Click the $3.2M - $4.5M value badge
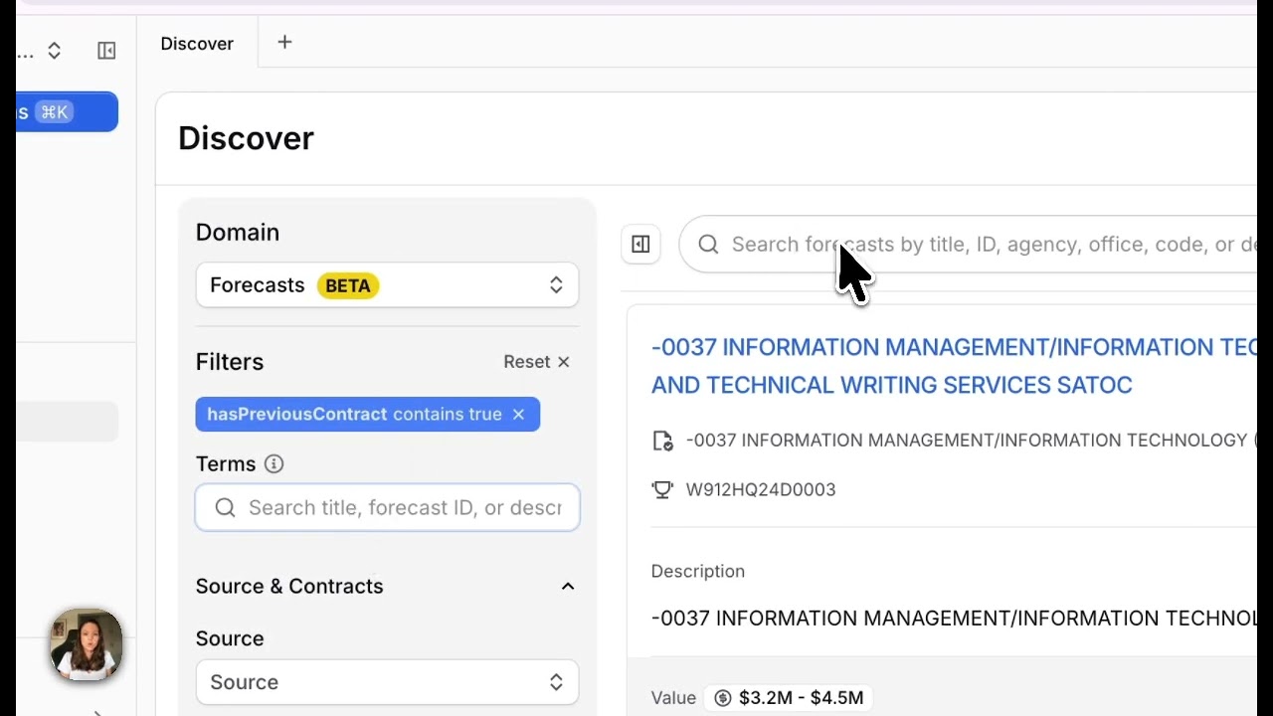This screenshot has height=716, width=1273. 790,698
